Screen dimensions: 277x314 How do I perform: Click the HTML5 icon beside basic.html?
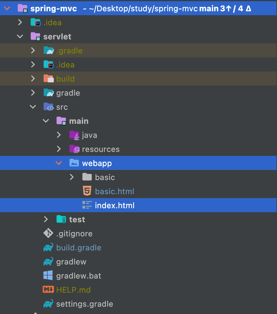[87, 191]
